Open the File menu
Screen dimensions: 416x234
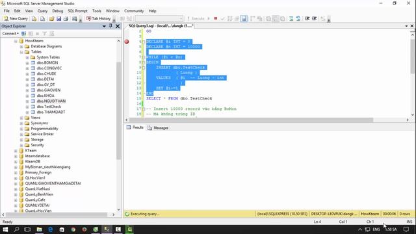[x=6, y=11]
